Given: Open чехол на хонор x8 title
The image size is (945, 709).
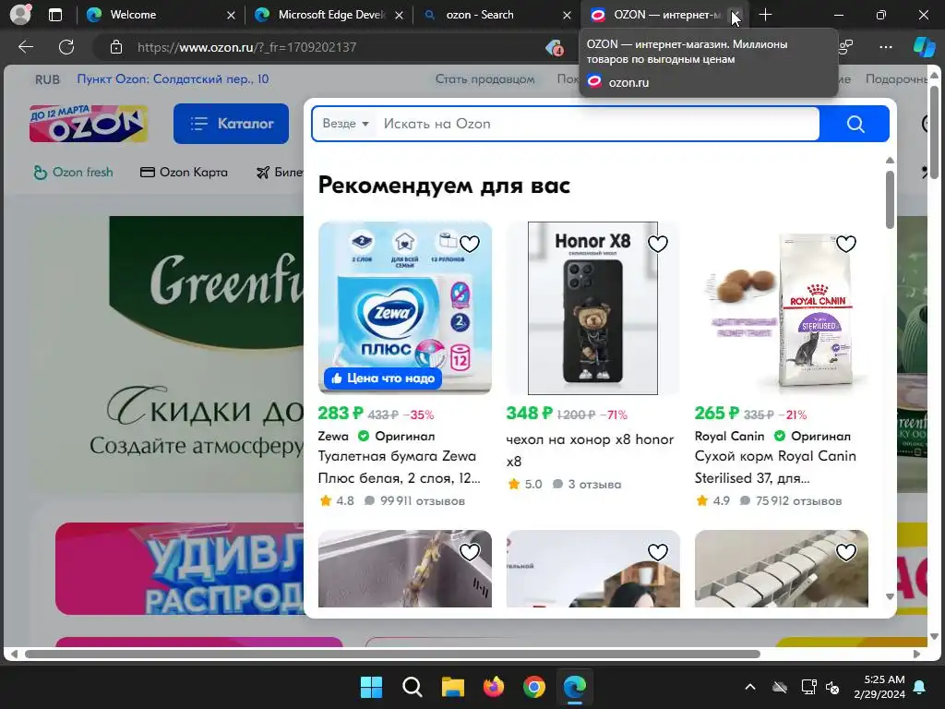Looking at the screenshot, I should click(x=590, y=451).
